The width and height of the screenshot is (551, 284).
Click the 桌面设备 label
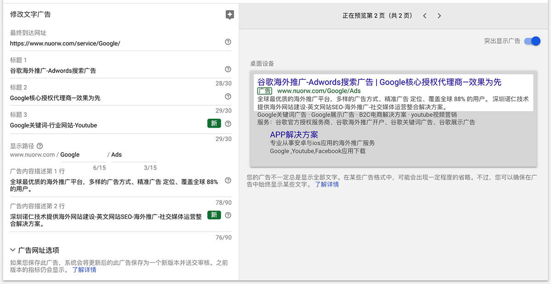point(262,63)
